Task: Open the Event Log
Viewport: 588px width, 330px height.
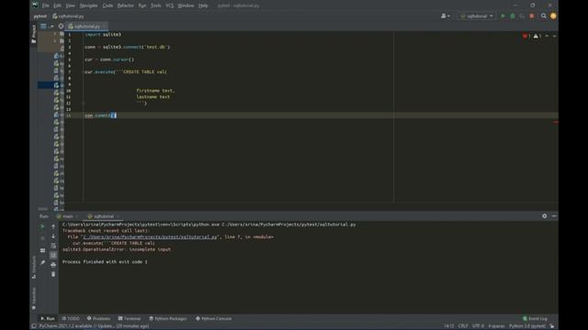Action: [535, 318]
